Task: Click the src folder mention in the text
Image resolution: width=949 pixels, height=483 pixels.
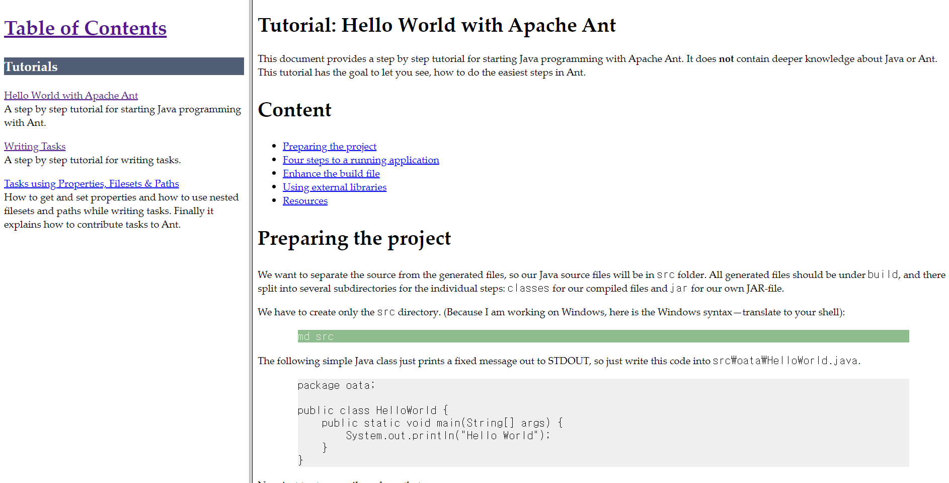Action: click(666, 274)
